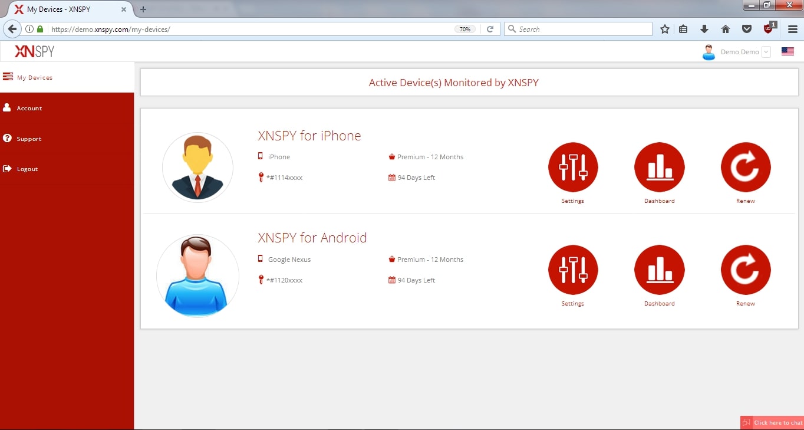Click 94 Days Left for Android device
This screenshot has height=430, width=804.
pos(416,280)
